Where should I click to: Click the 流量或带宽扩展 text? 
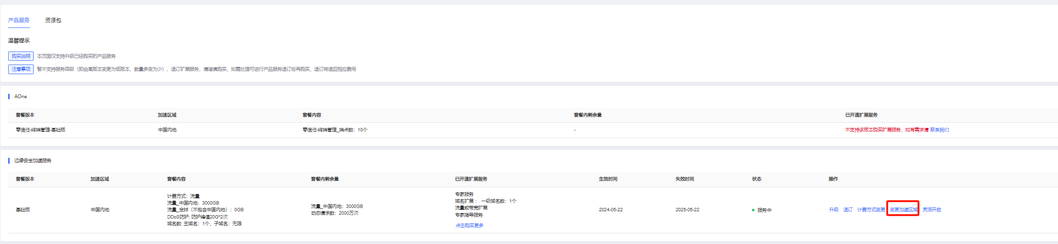point(472,208)
